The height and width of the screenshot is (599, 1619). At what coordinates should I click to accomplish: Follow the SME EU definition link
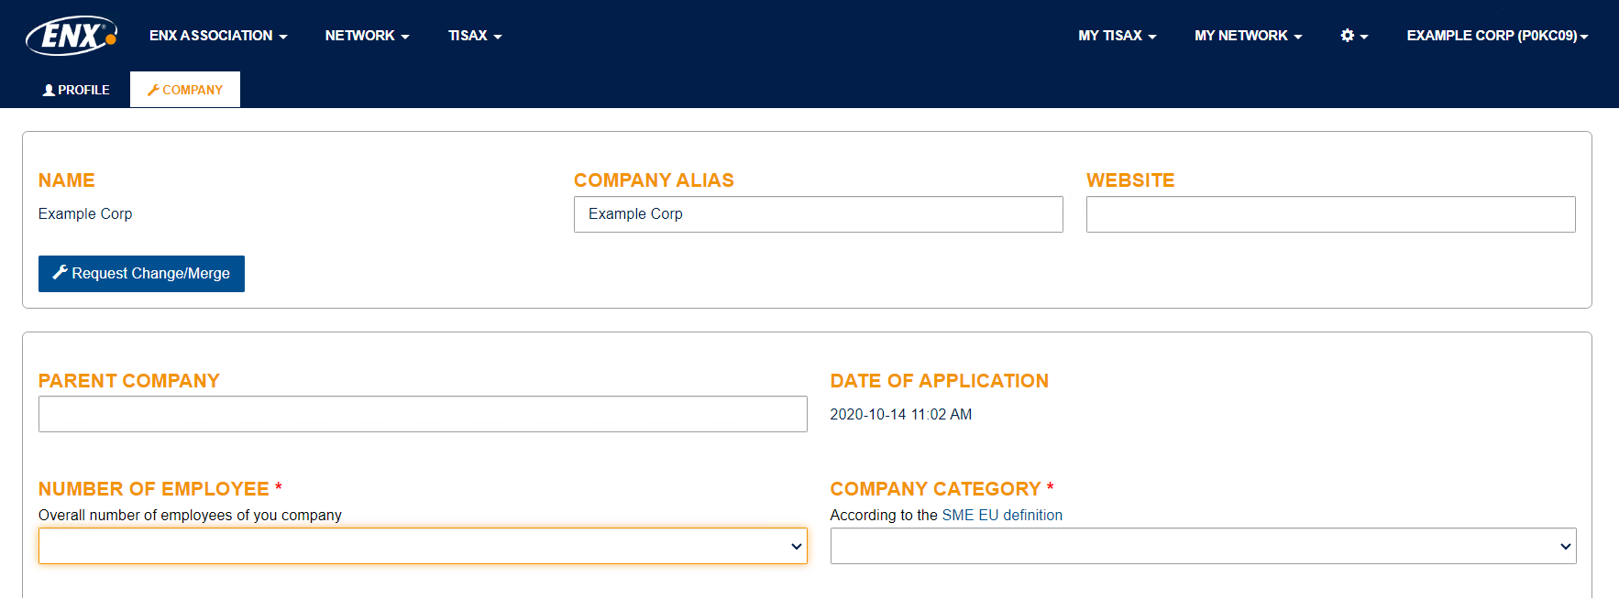coord(1002,515)
